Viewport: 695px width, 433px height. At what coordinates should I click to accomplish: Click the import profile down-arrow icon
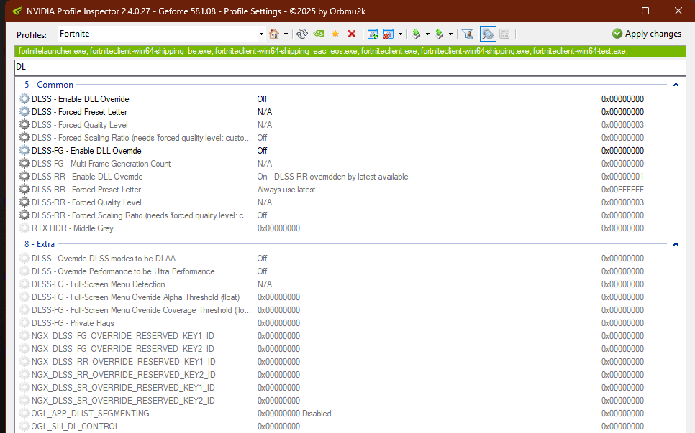[x=439, y=34]
